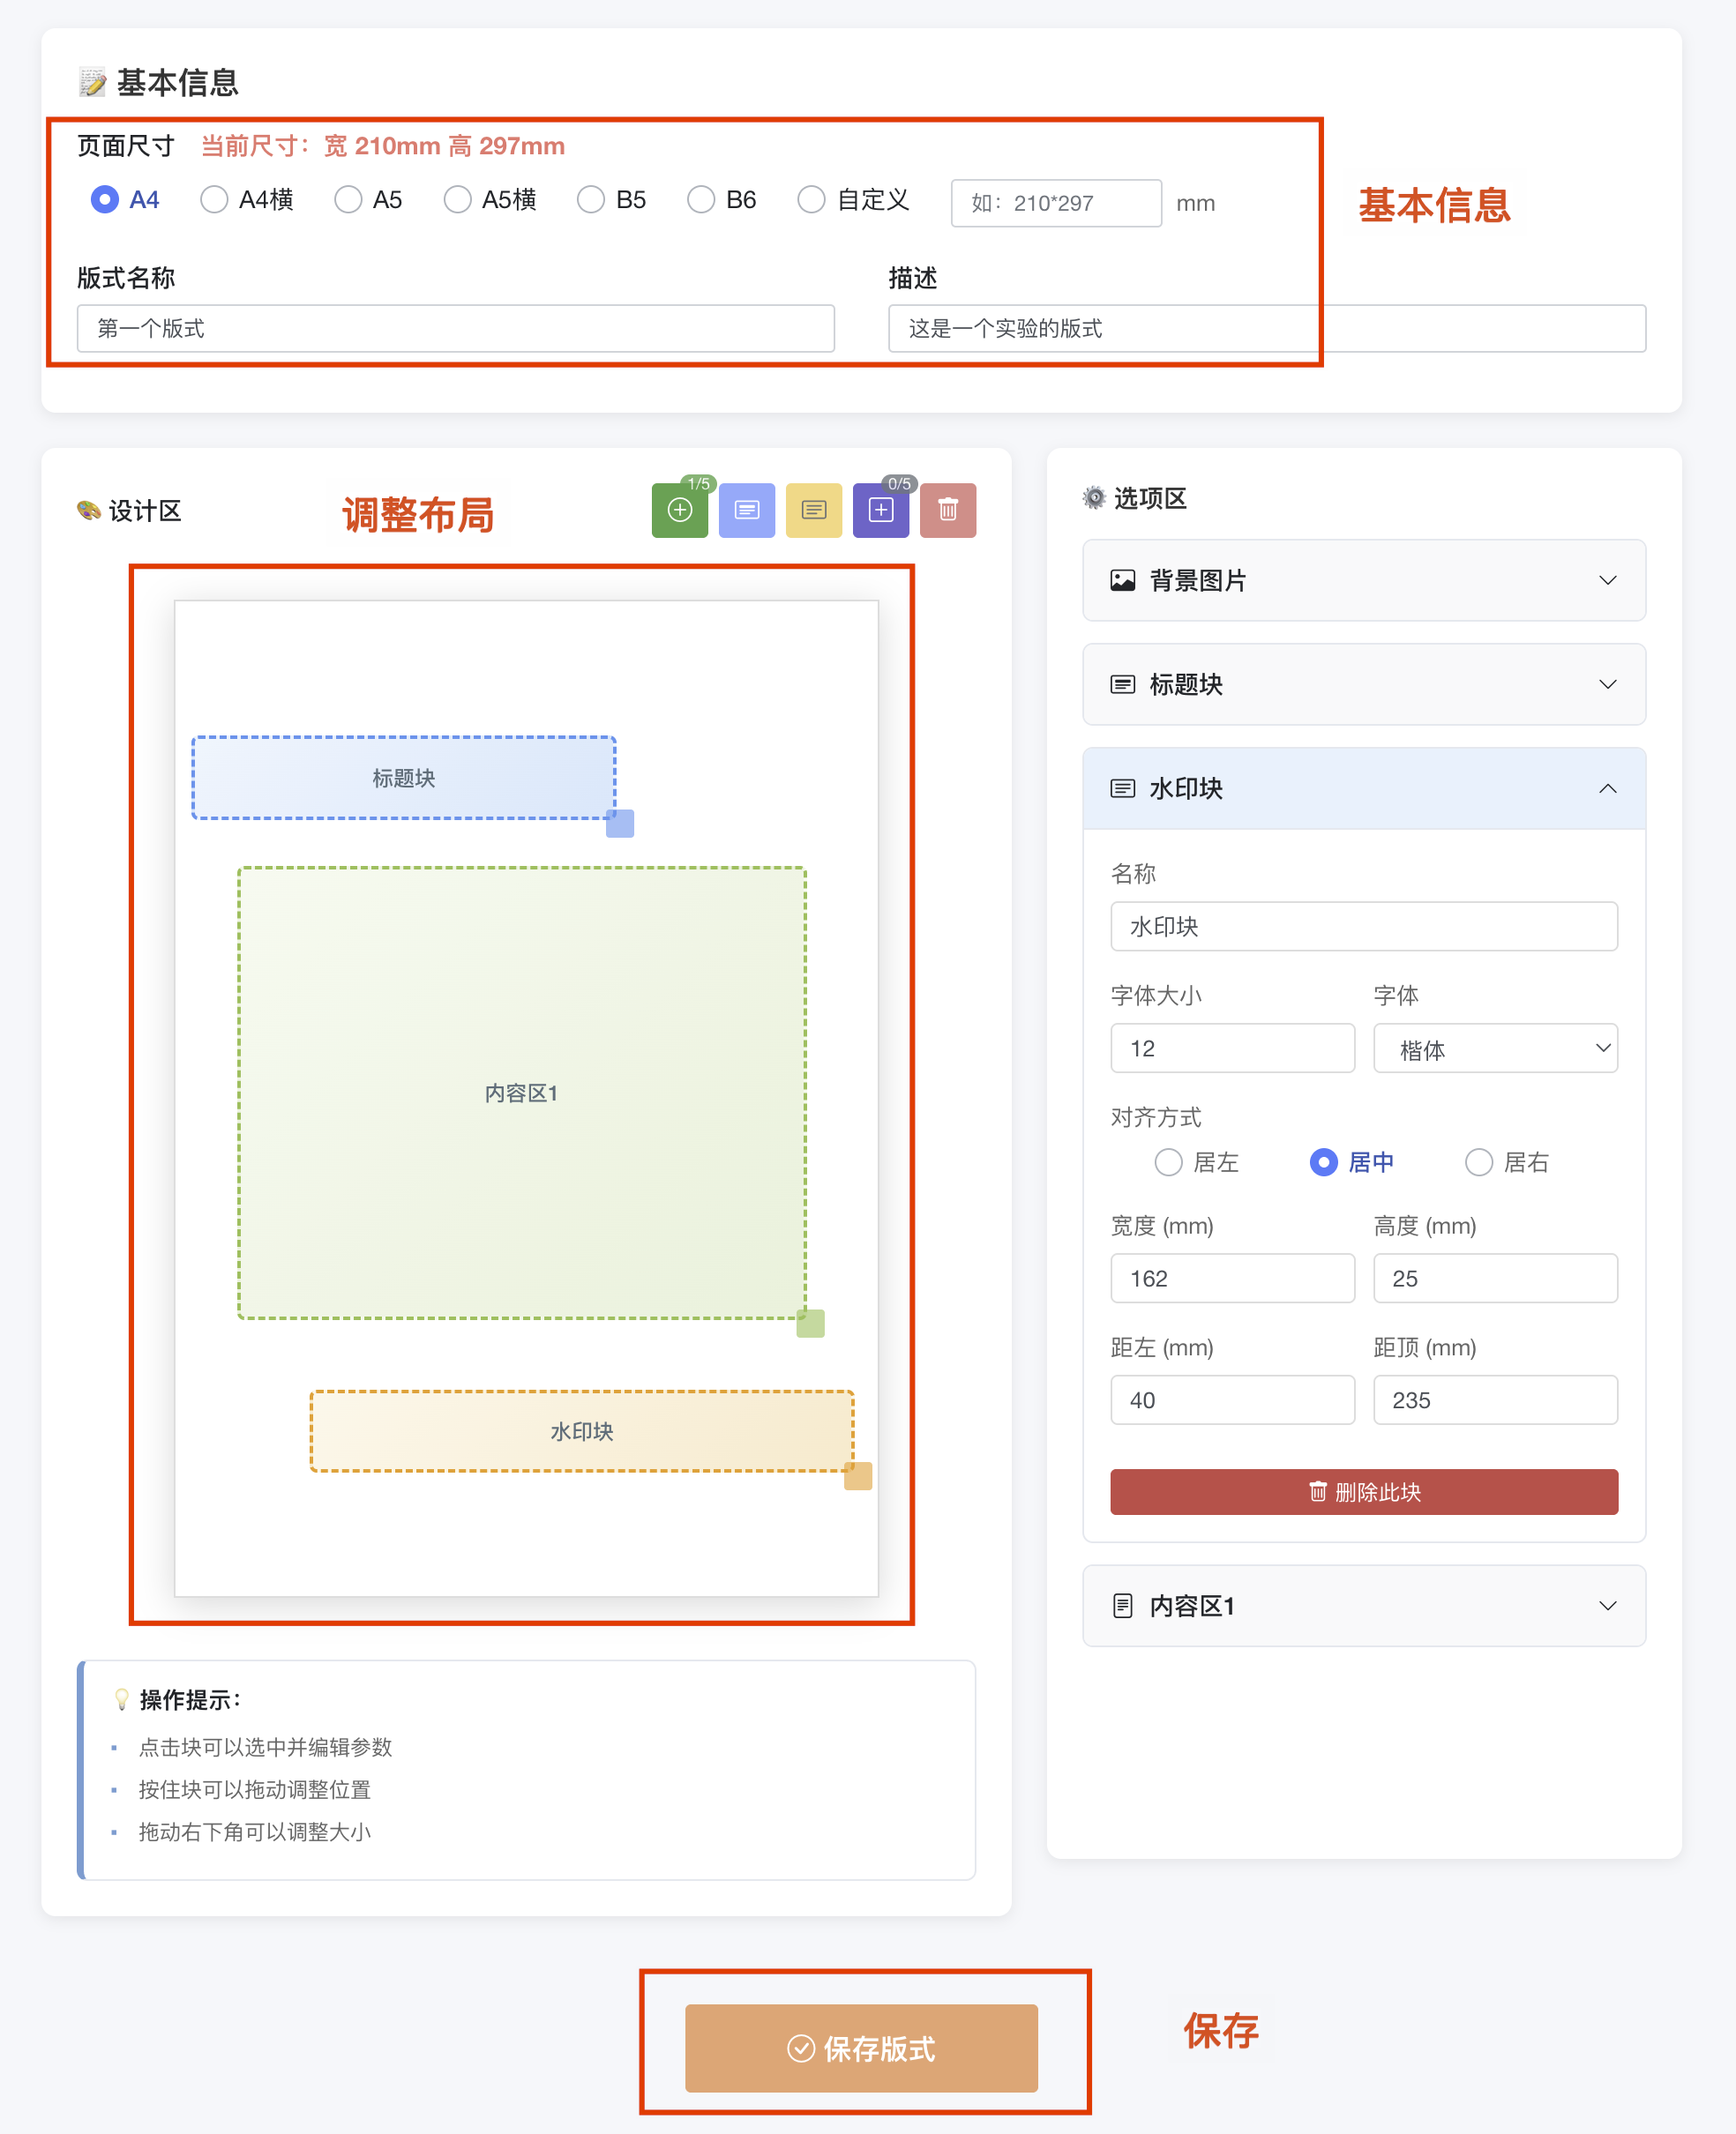Select the B5 page size radio
The image size is (1736, 2134).
click(591, 200)
